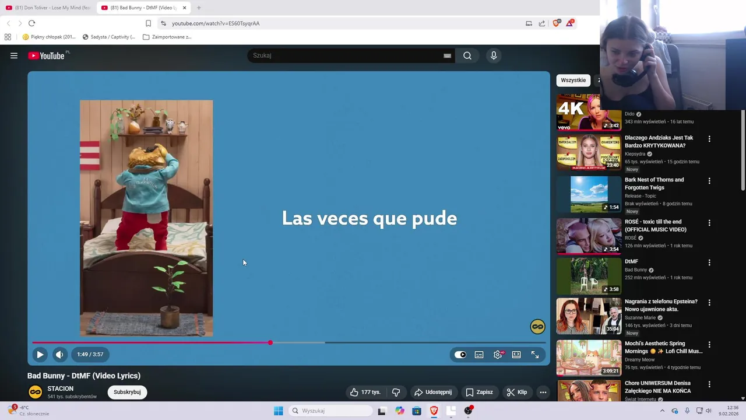Open Mochi's Aesthetic Spring Mornings video
746x420 pixels.
tap(663, 347)
